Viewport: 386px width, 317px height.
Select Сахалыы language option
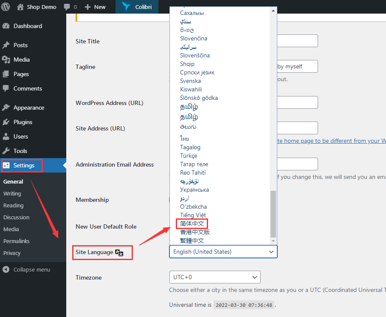pyautogui.click(x=192, y=13)
